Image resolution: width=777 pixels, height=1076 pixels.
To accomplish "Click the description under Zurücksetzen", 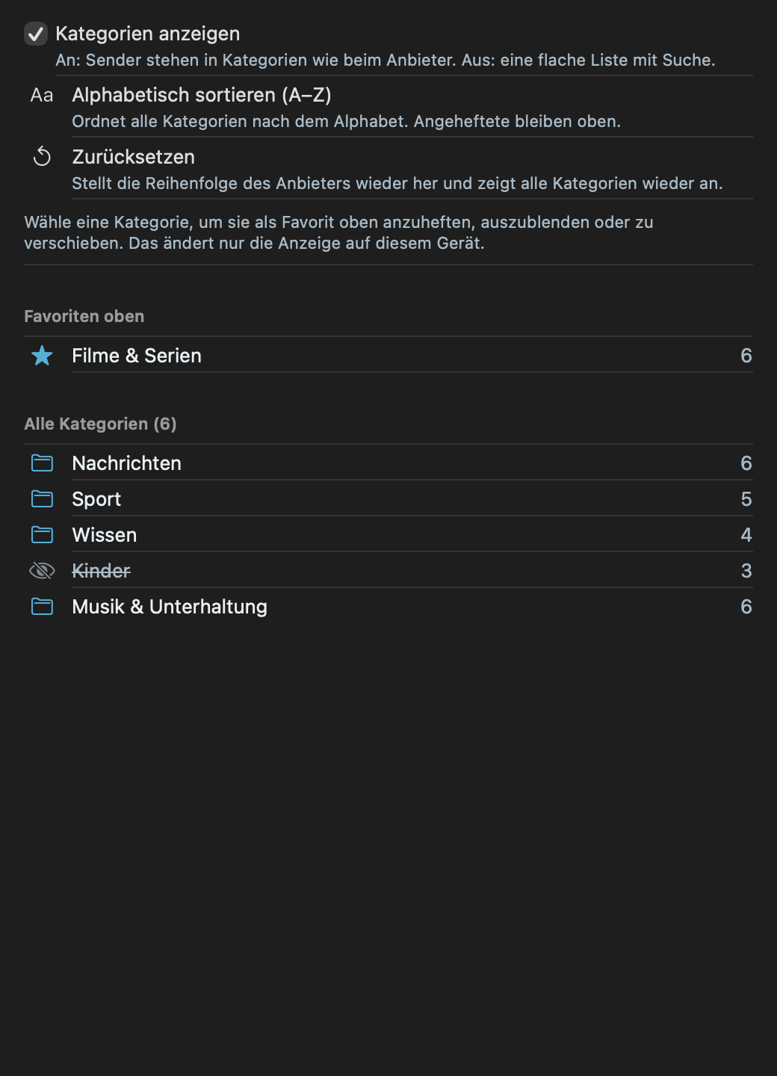I will click(397, 183).
